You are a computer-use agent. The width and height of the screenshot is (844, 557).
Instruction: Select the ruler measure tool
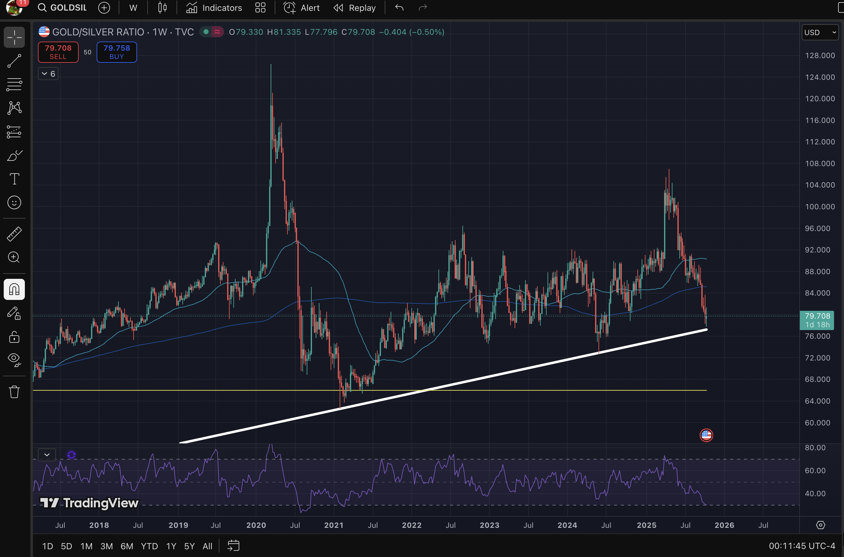tap(14, 234)
